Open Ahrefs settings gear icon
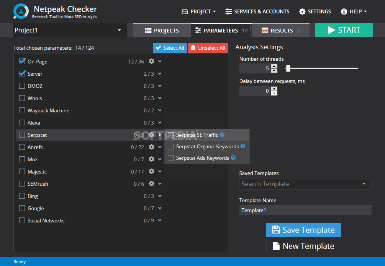This screenshot has width=385, height=266. 151,147
